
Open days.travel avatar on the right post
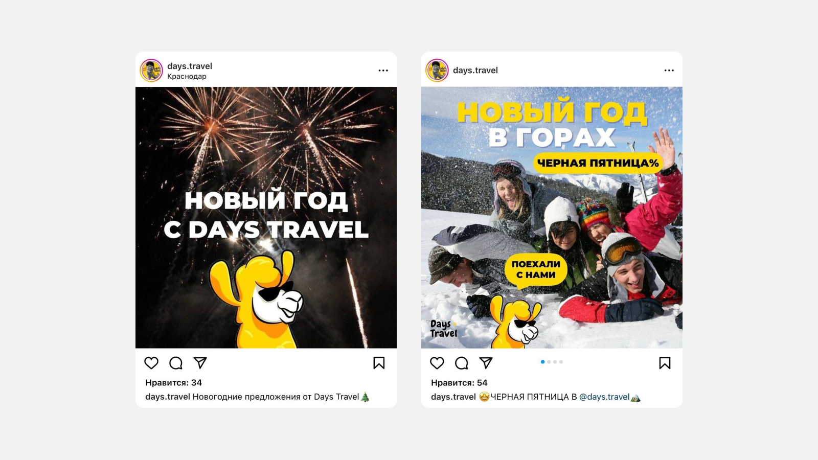coord(437,71)
